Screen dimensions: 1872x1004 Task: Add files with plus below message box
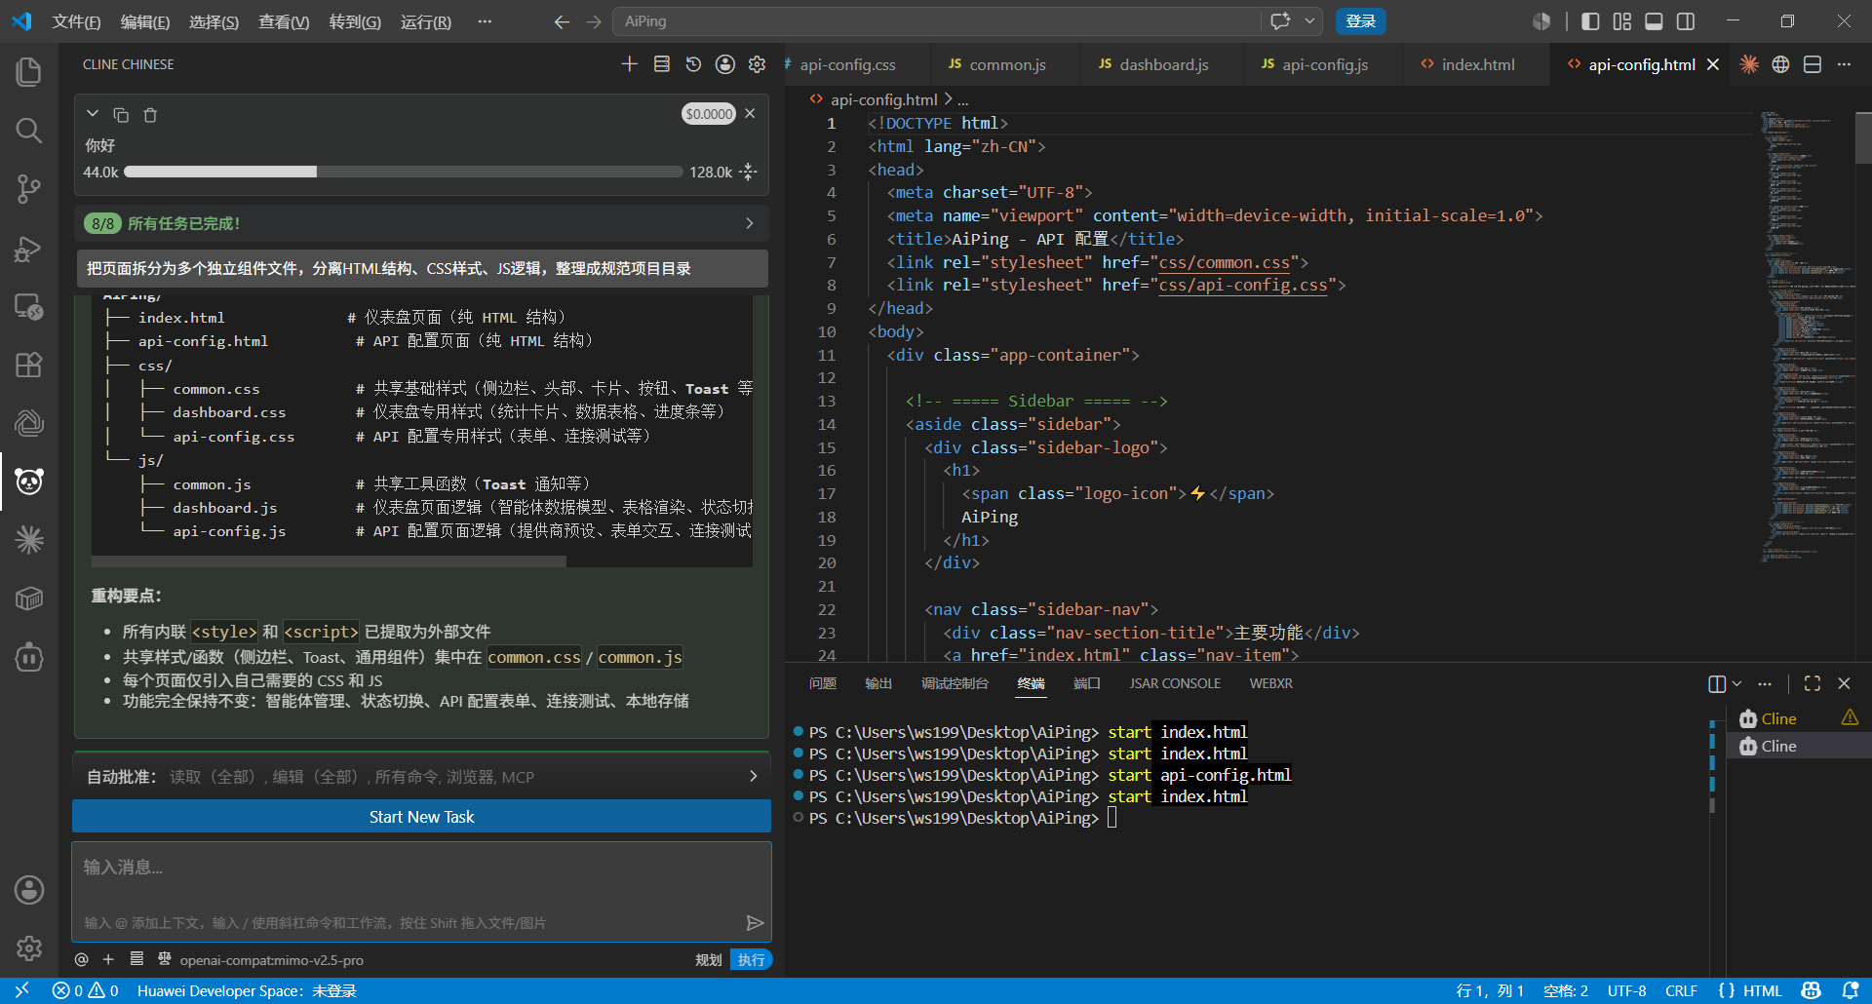pos(108,959)
